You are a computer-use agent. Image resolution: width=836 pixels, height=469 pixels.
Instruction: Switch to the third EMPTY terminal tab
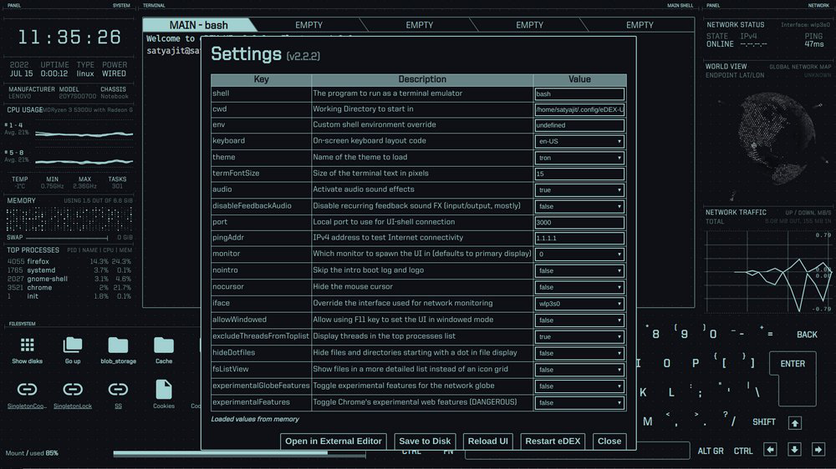coord(419,25)
